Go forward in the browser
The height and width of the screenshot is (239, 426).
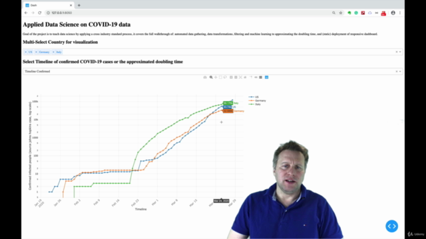click(33, 13)
